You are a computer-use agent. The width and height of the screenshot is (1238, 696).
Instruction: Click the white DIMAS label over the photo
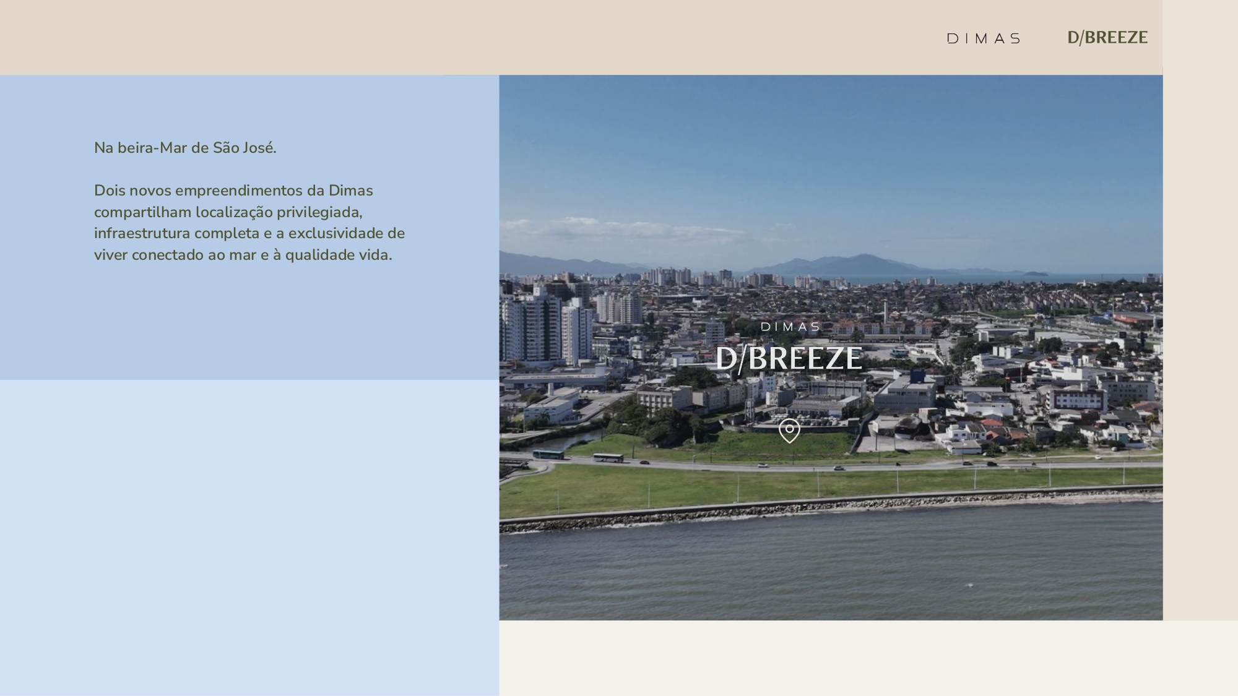coord(790,327)
